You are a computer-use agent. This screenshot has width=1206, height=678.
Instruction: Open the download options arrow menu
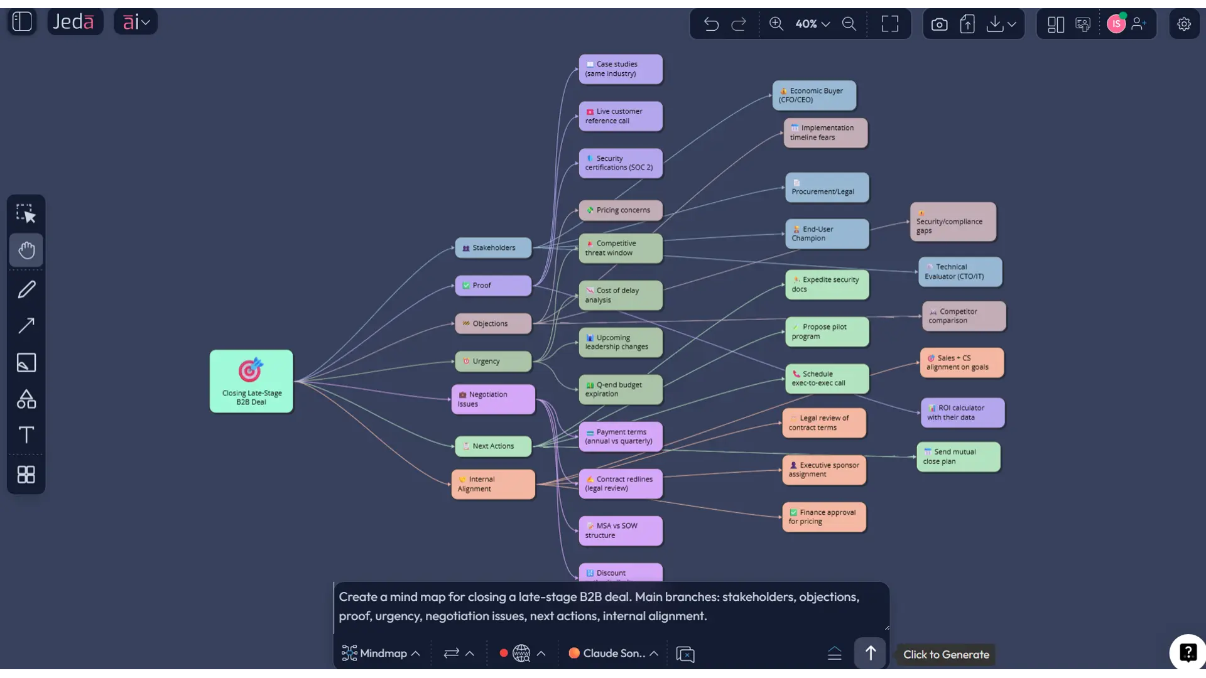pos(1012,24)
